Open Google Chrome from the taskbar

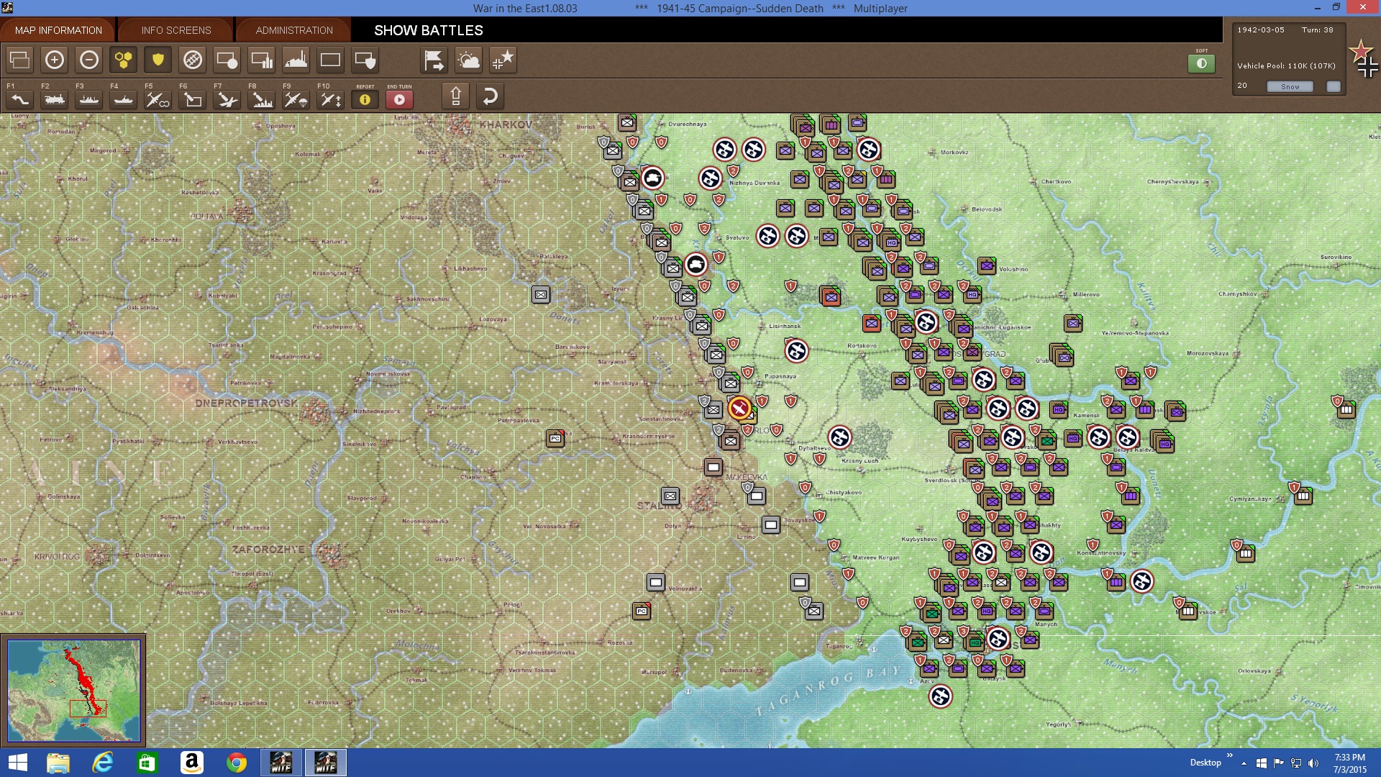click(x=237, y=763)
